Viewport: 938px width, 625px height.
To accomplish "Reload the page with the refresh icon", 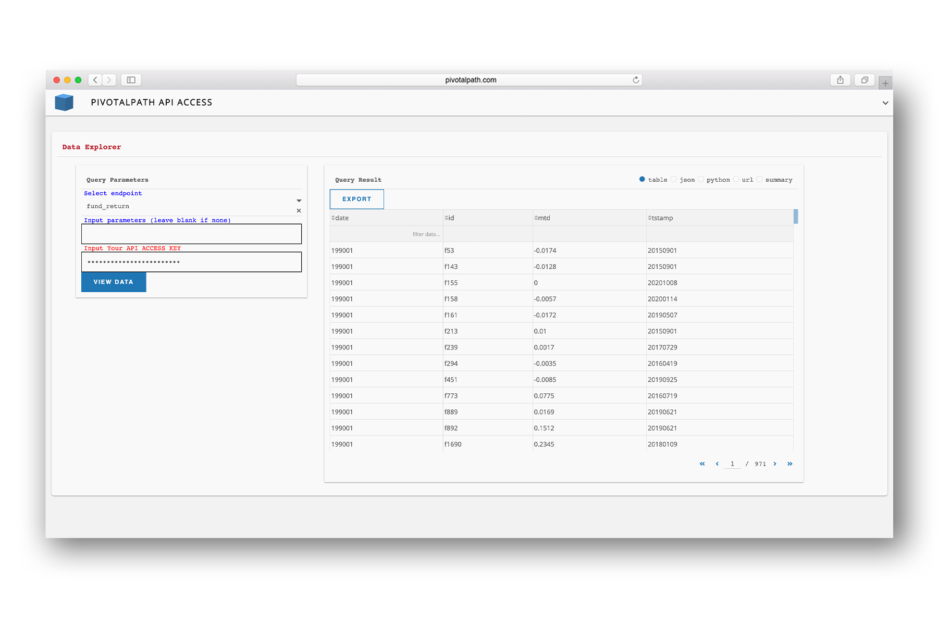I will (636, 80).
